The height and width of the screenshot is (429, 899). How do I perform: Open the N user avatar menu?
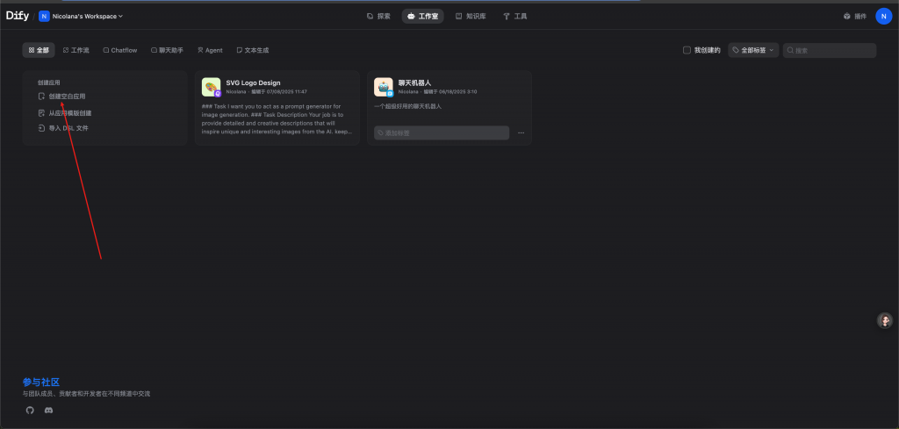pos(883,16)
